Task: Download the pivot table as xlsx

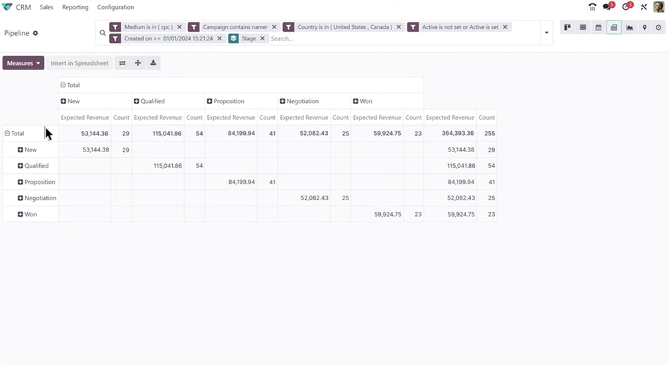Action: pos(153,63)
